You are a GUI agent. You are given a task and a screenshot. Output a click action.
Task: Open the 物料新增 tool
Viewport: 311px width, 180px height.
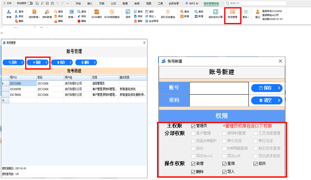pos(47,14)
